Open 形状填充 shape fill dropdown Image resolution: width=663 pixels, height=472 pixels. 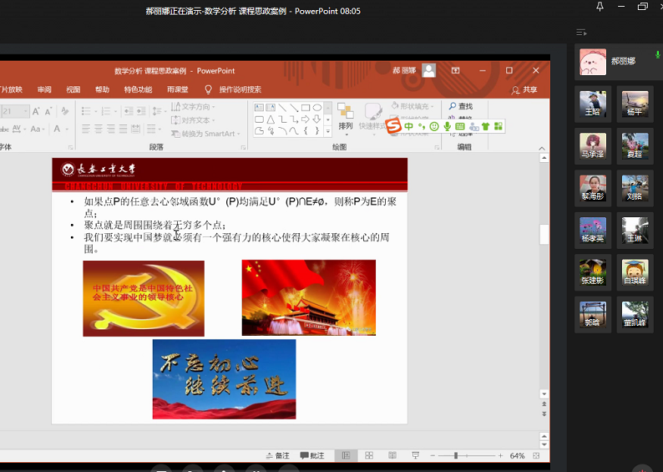click(x=413, y=107)
